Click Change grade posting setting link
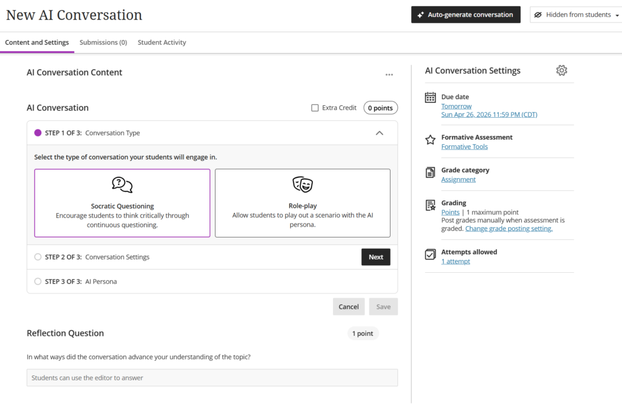The image size is (622, 404). point(509,228)
